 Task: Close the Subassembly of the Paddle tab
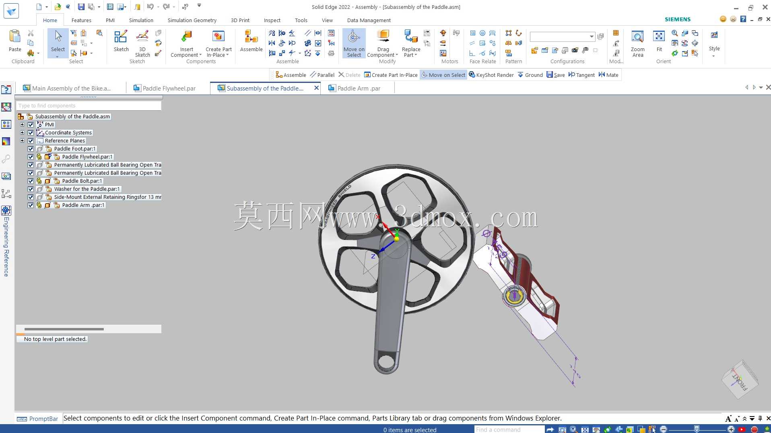pyautogui.click(x=316, y=88)
